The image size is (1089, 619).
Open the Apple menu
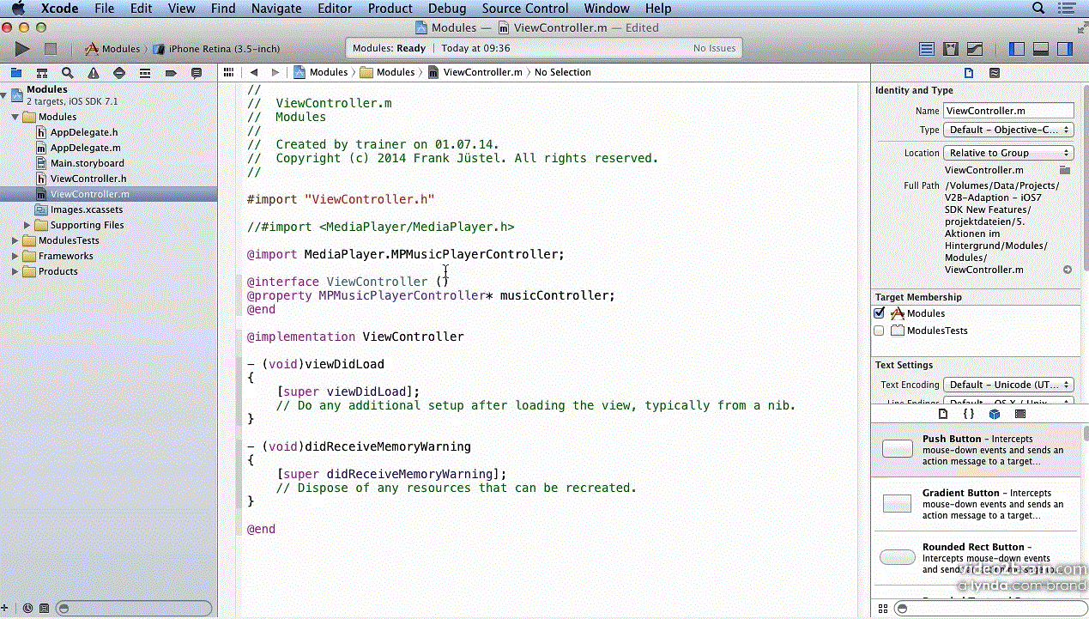[18, 9]
